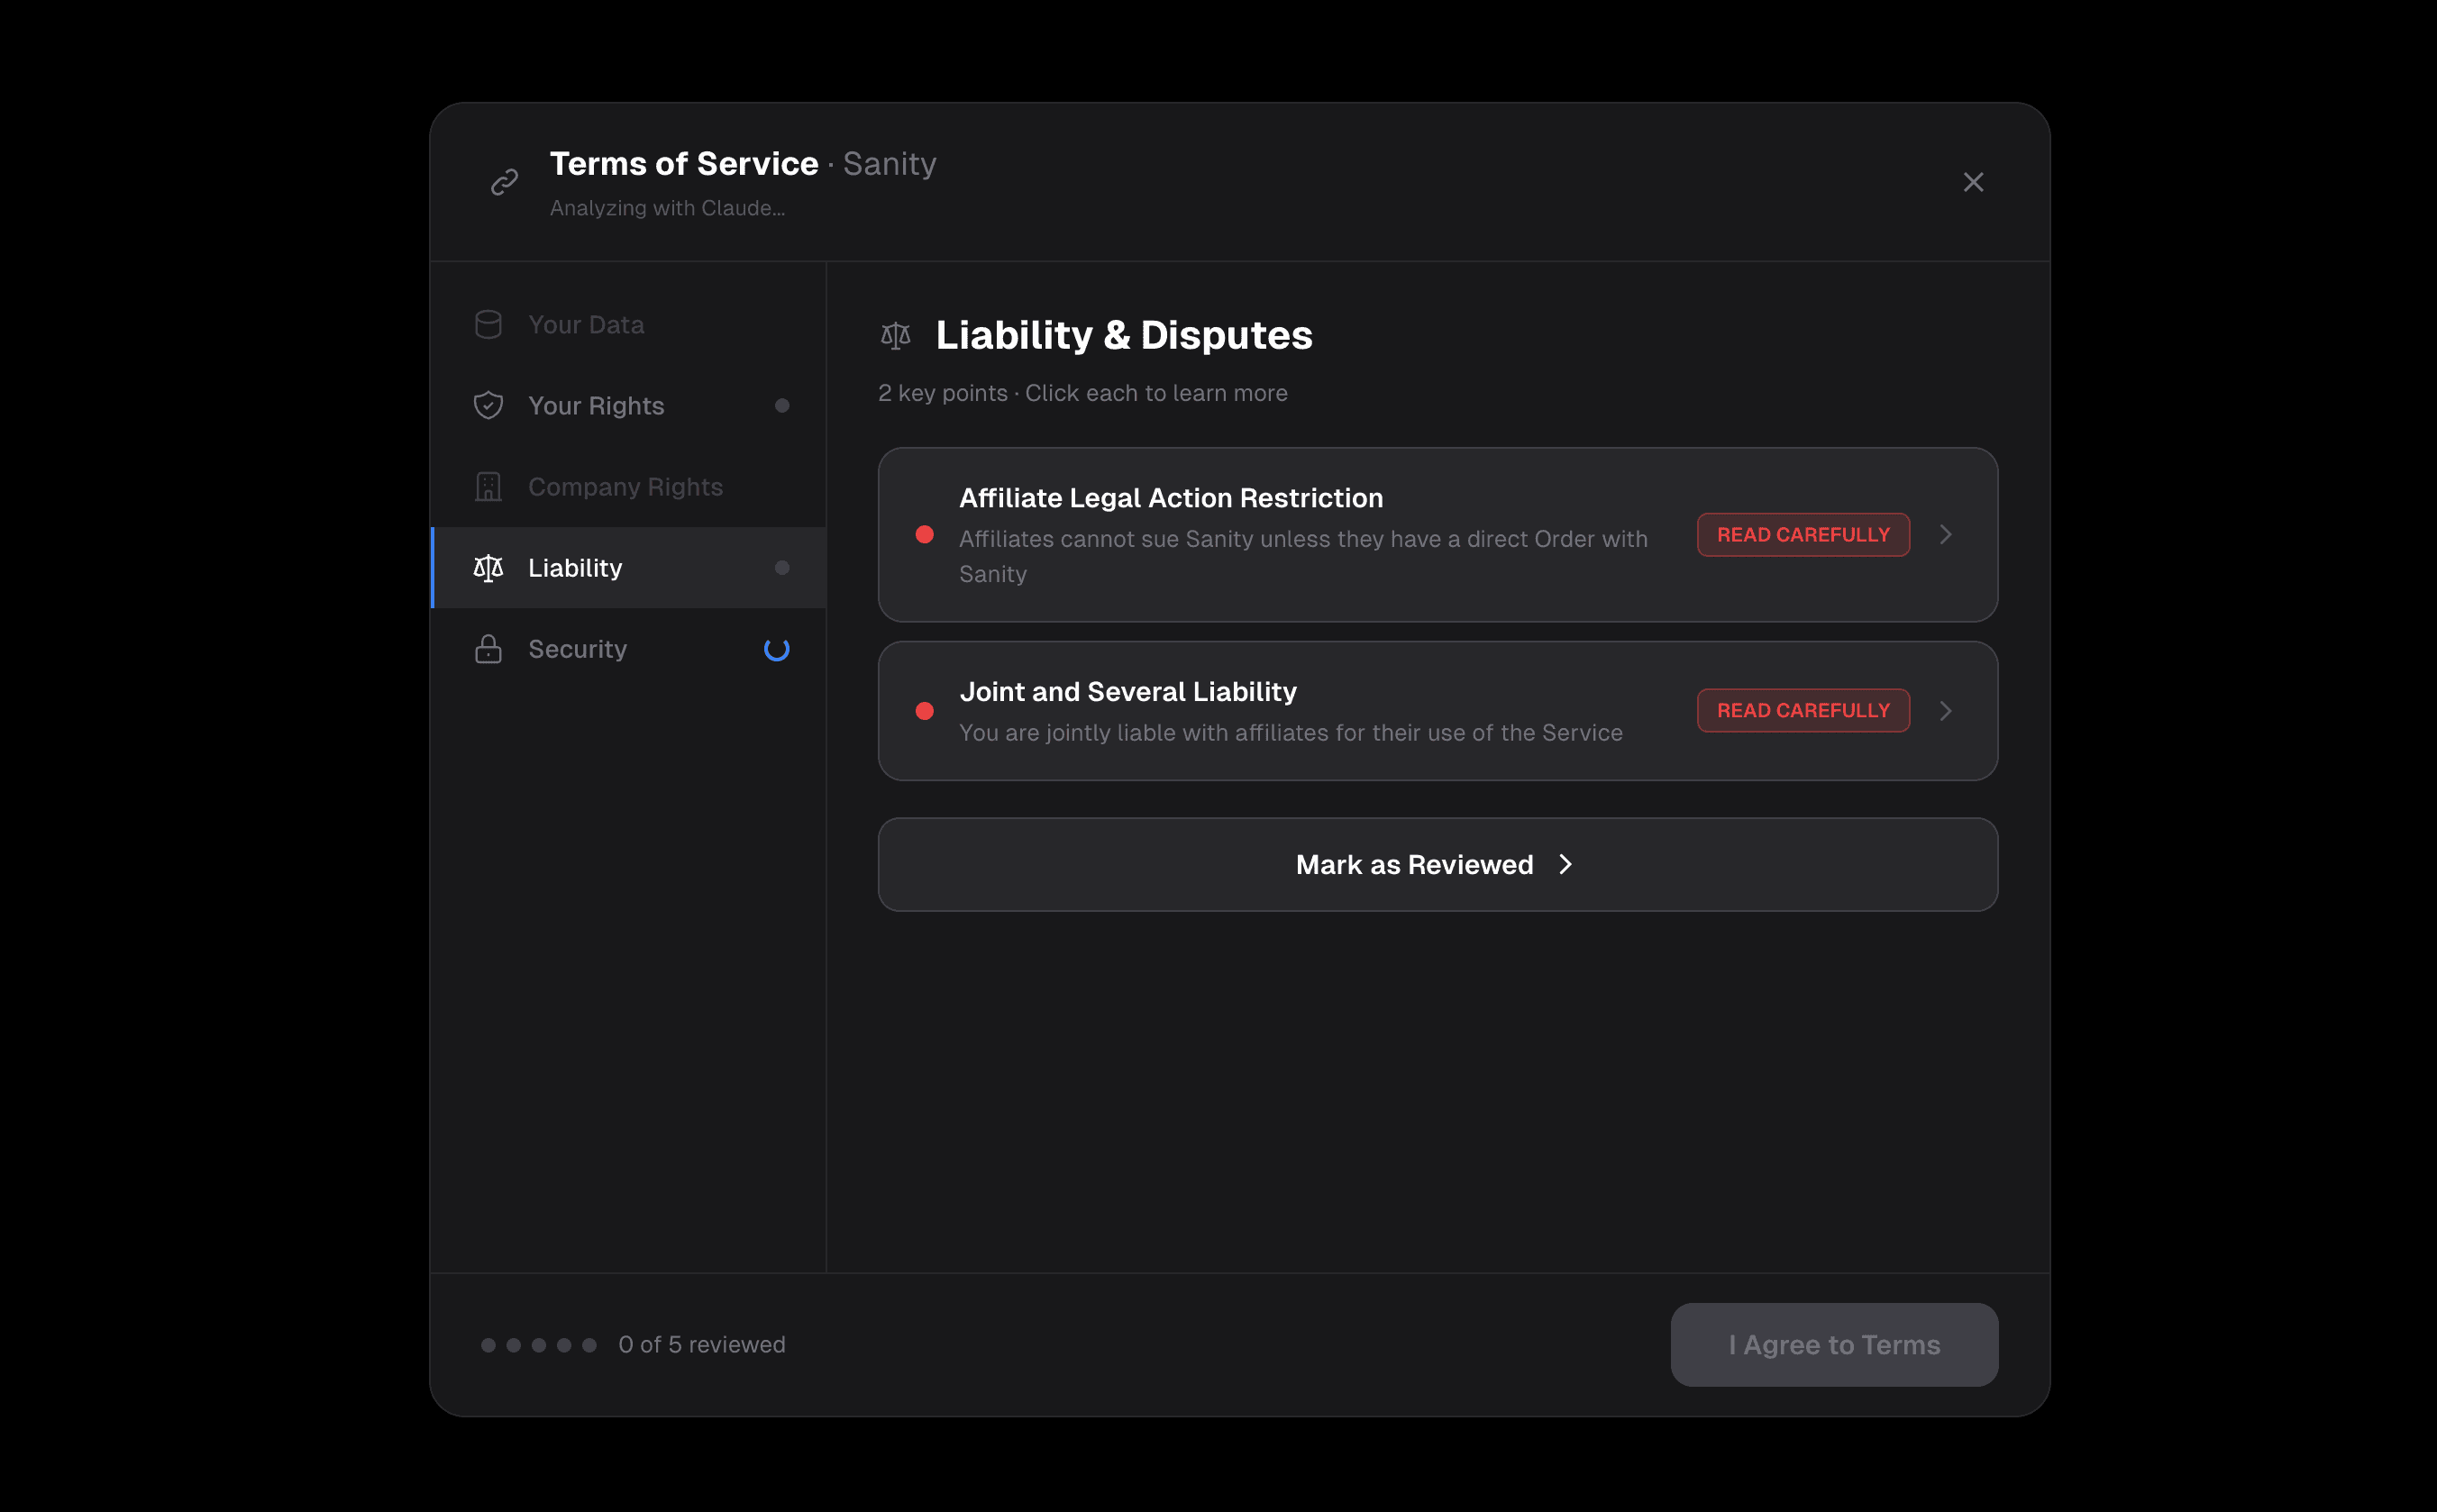Image resolution: width=2437 pixels, height=1512 pixels.
Task: Click the arrow in Mark as Reviewed
Action: (1566, 864)
